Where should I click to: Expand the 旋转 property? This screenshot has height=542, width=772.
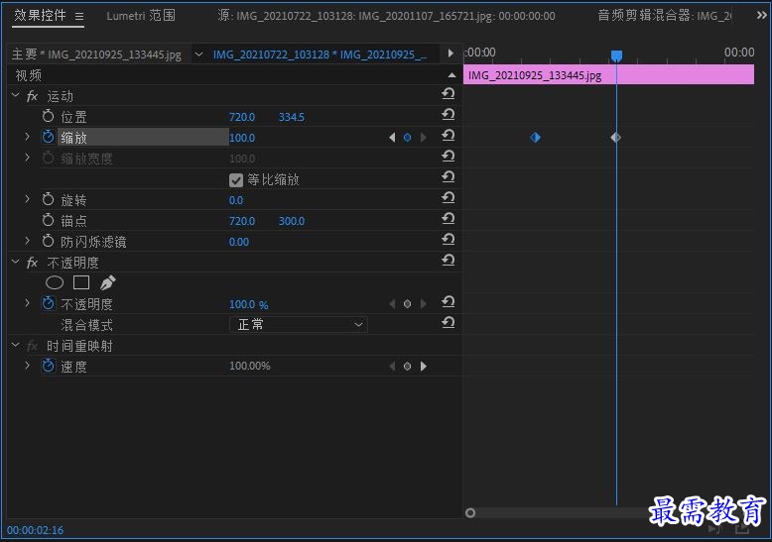pyautogui.click(x=27, y=199)
